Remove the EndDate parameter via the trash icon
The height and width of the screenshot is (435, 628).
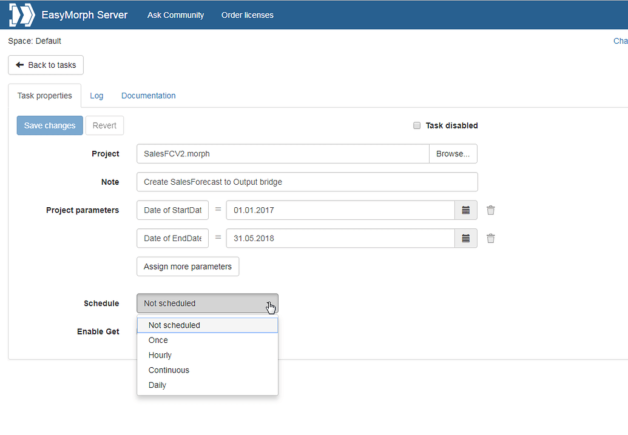tap(490, 238)
